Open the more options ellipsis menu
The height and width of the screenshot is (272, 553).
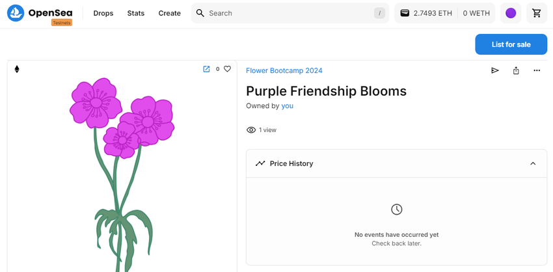tap(537, 70)
